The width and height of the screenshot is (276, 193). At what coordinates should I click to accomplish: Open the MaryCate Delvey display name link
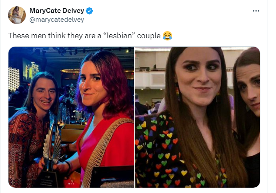pos(57,11)
